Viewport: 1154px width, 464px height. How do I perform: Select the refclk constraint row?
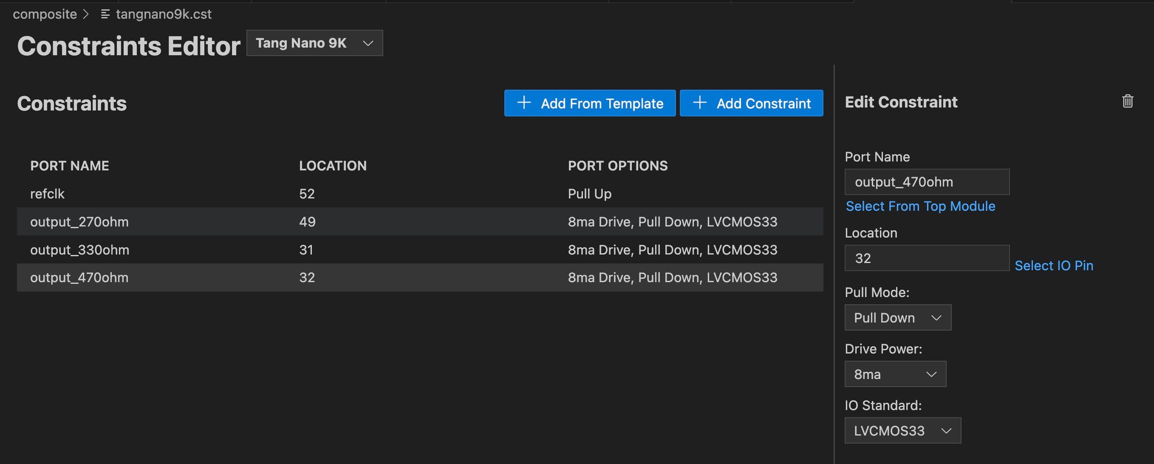click(419, 194)
